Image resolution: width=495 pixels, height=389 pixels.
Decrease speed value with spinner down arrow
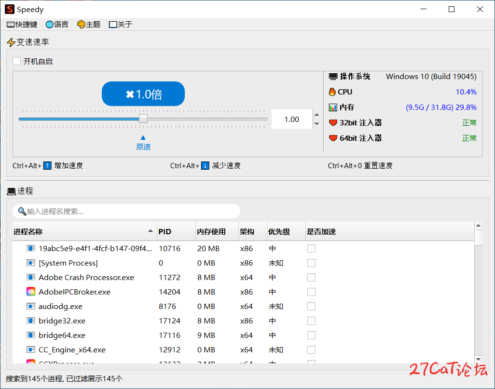[x=316, y=124]
